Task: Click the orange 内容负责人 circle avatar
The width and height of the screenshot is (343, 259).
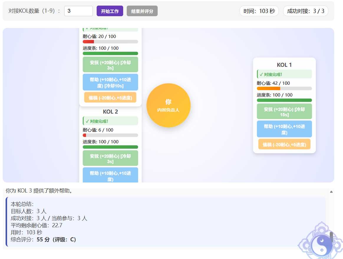Action: point(168,105)
